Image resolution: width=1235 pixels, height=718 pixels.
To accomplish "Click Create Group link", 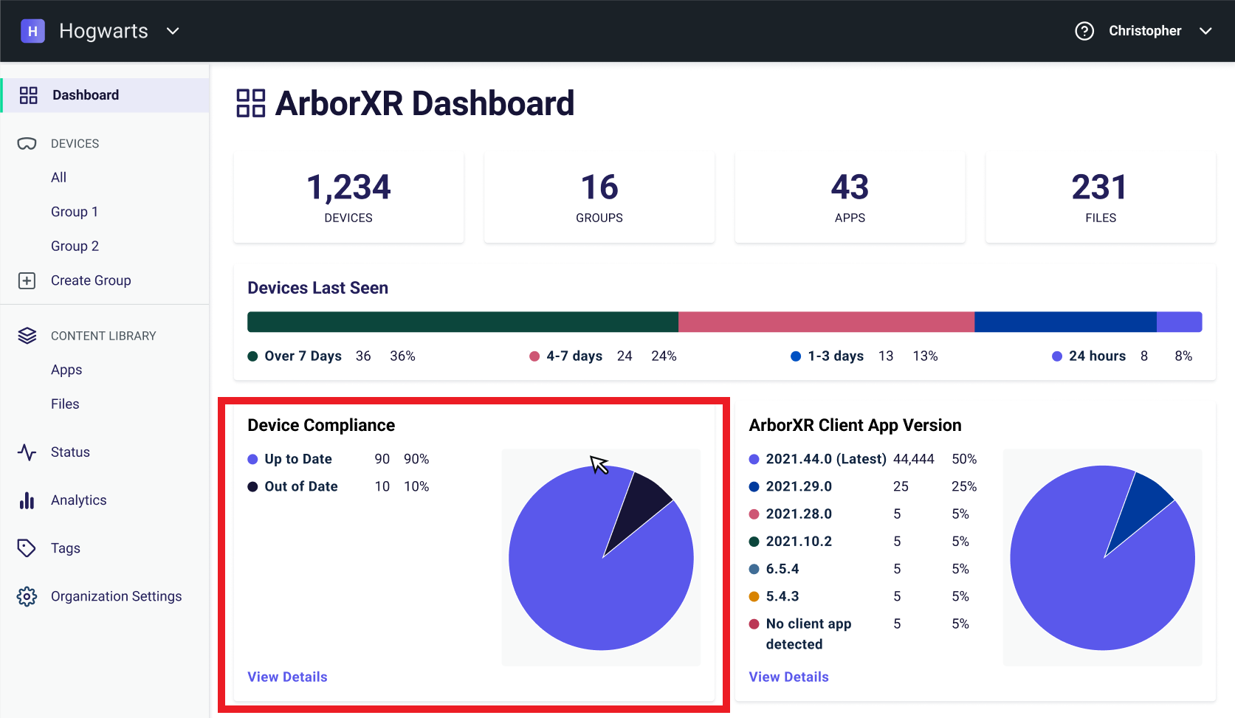I will coord(91,280).
